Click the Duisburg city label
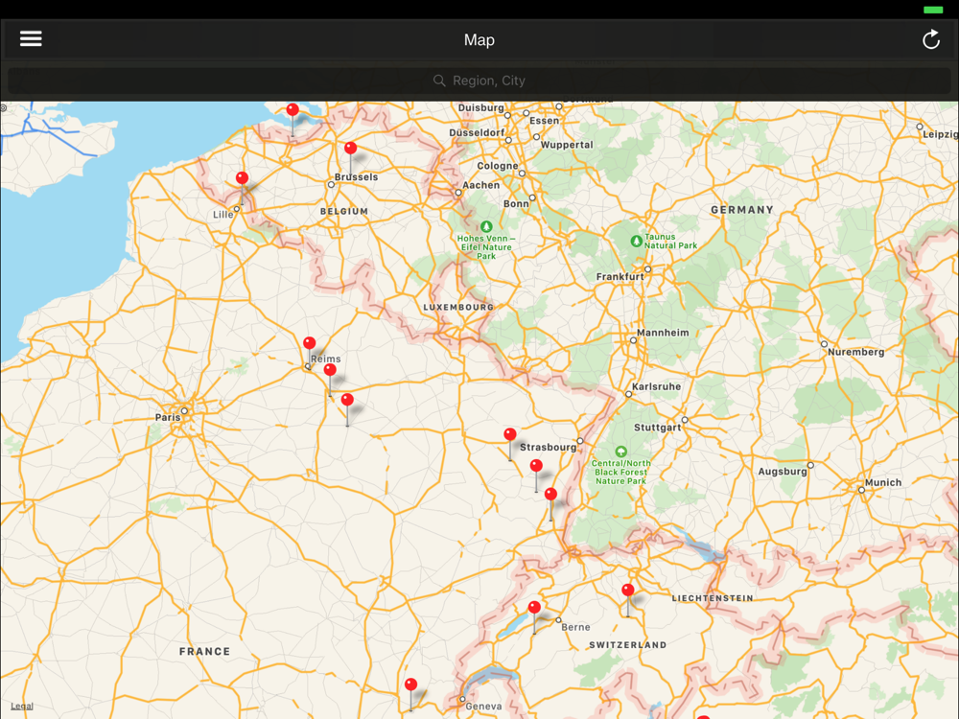Viewport: 959px width, 719px height. tap(481, 107)
